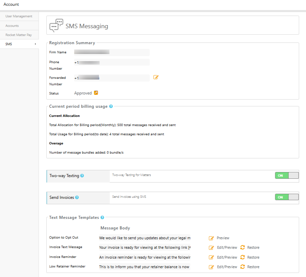The image size is (306, 277).
Task: Show help for Current period billing usage
Action: (111, 106)
